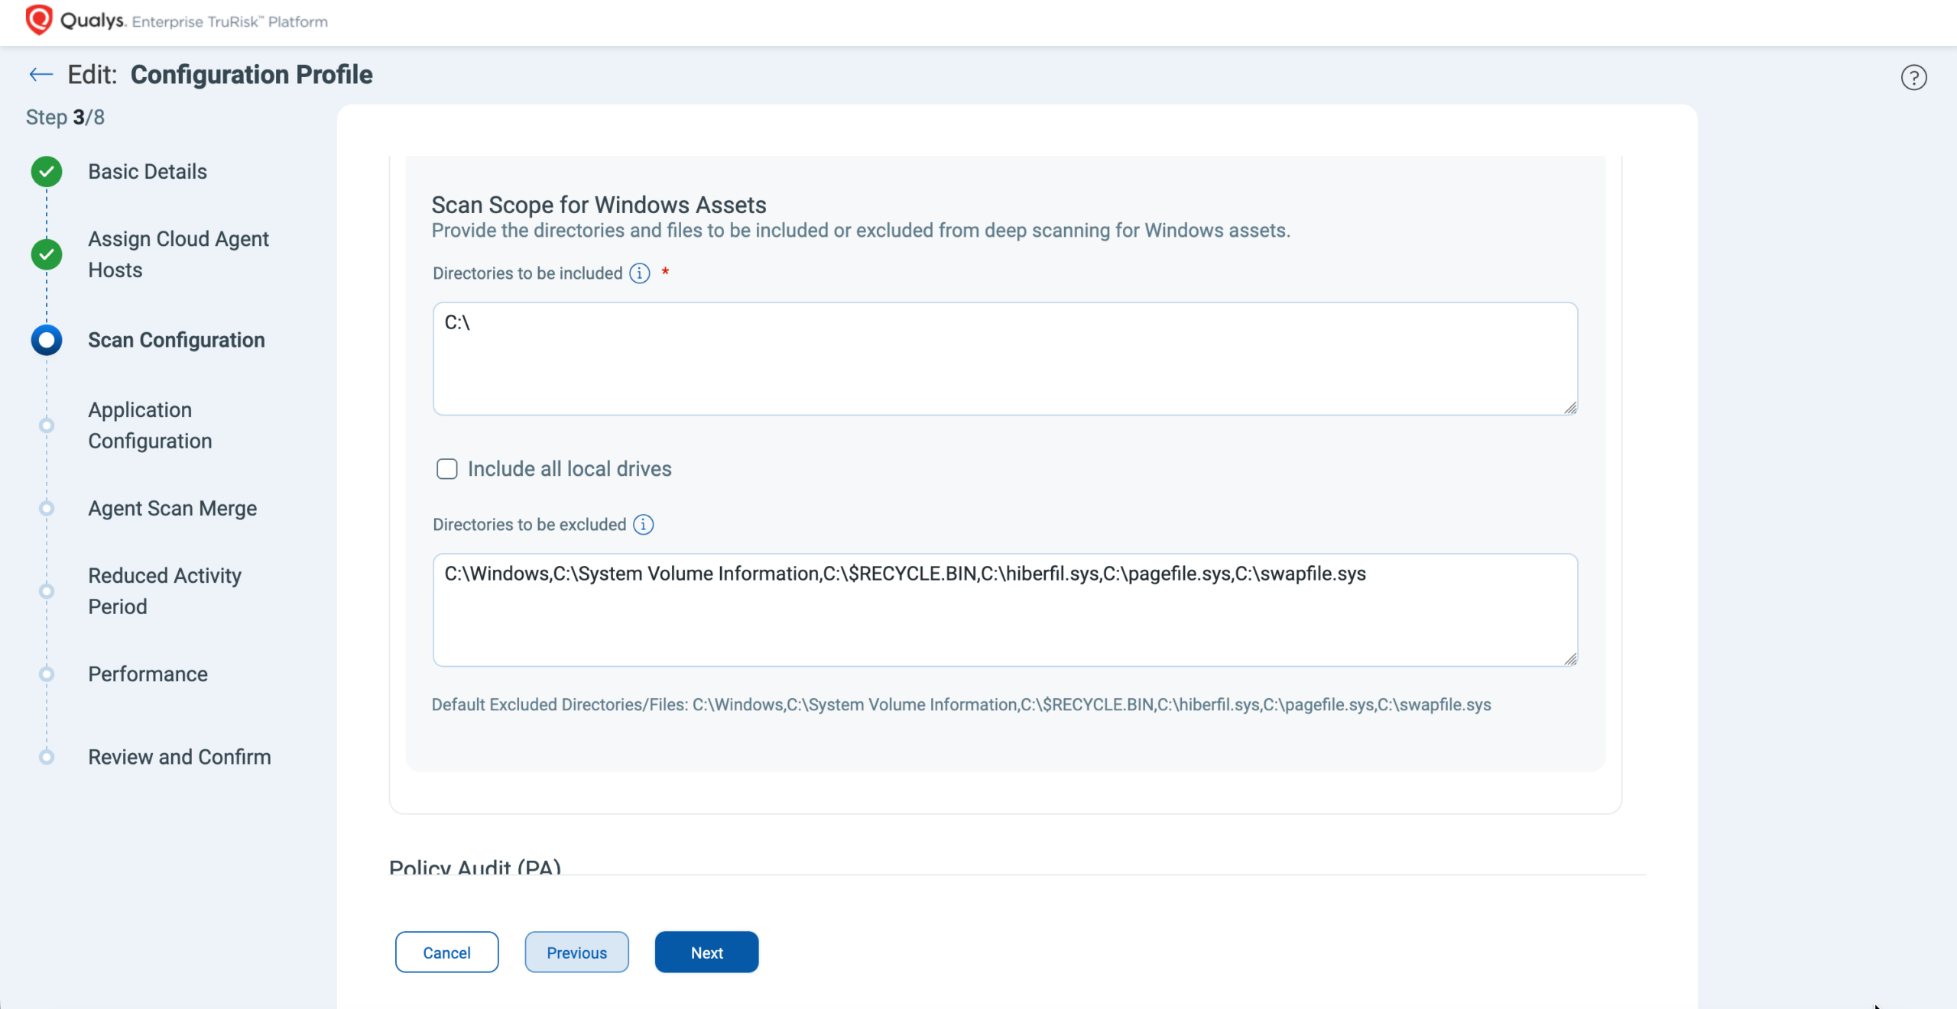1957x1009 pixels.
Task: Click the Qualys logo in the header
Action: [40, 19]
